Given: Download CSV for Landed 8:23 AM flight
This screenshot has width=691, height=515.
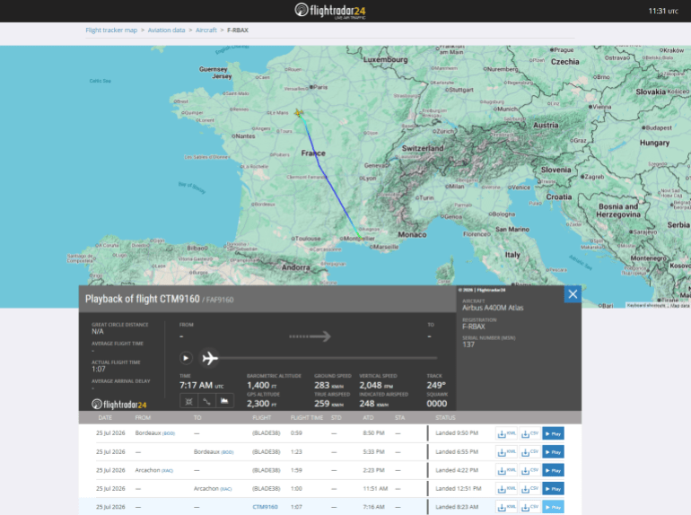Looking at the screenshot, I should click(529, 507).
